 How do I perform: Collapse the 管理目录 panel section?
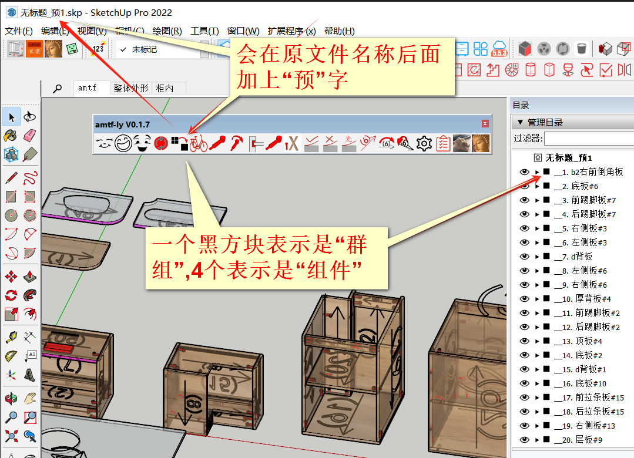[x=519, y=123]
